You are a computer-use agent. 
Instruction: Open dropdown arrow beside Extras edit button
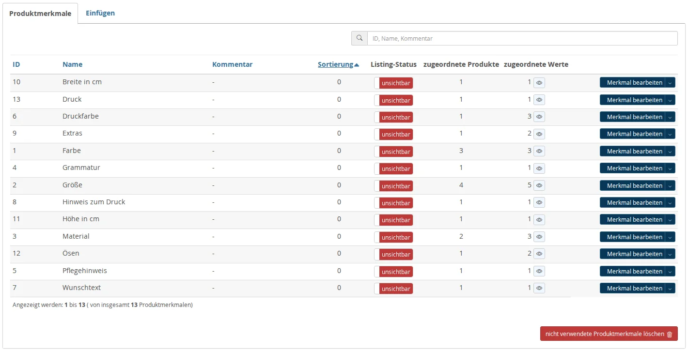pyautogui.click(x=670, y=134)
